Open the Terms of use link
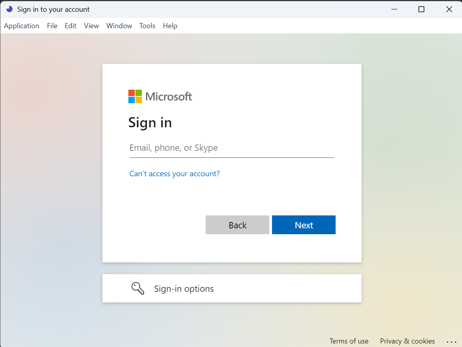 [x=349, y=341]
